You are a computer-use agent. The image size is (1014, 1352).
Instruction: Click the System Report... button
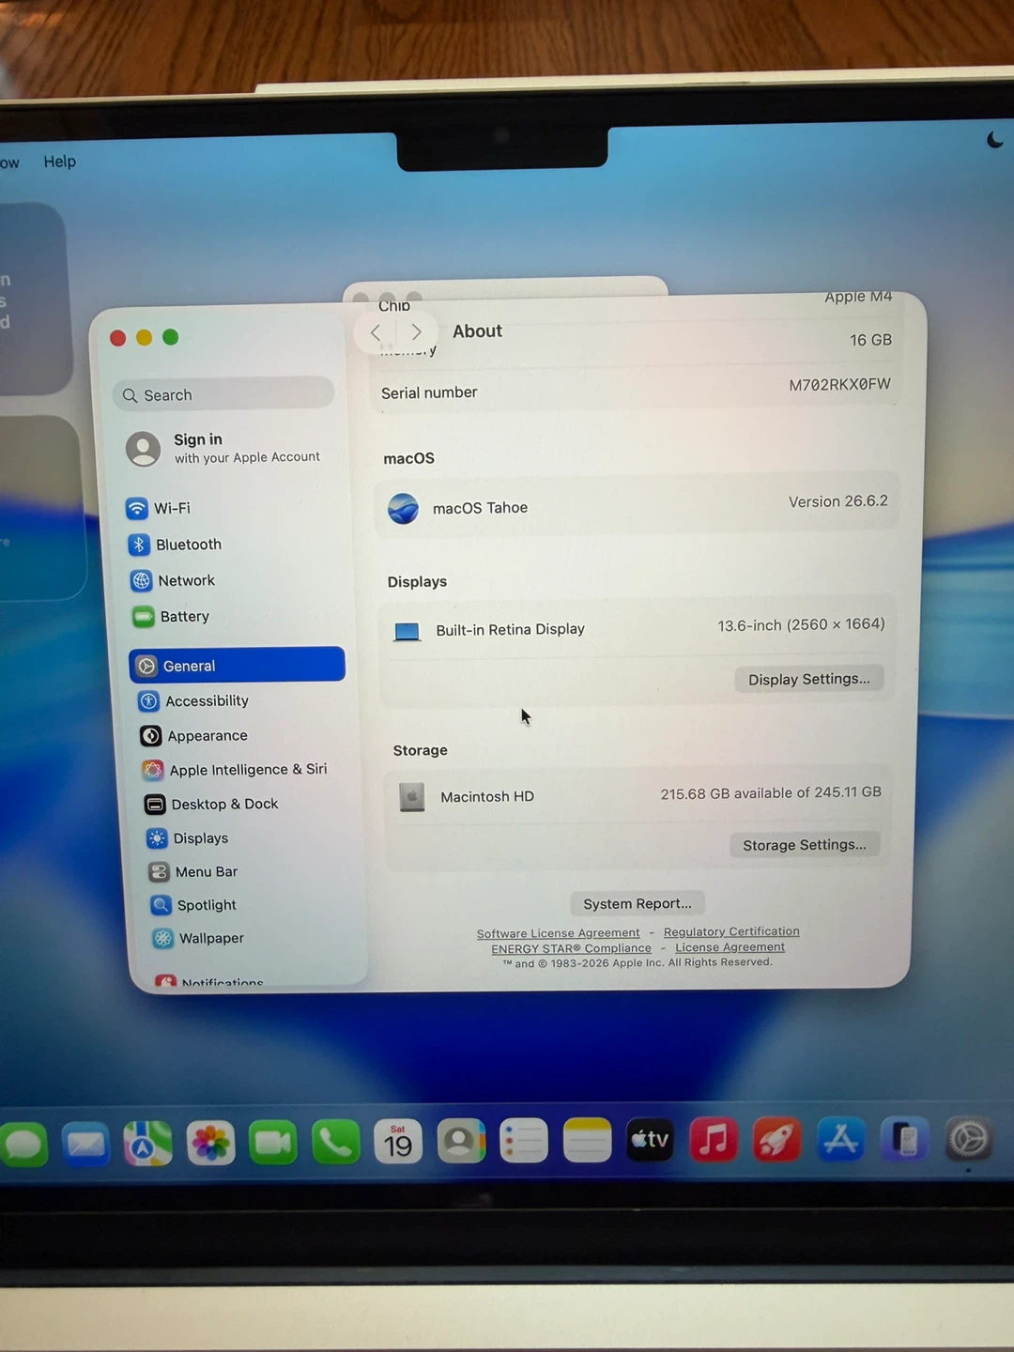coord(638,903)
